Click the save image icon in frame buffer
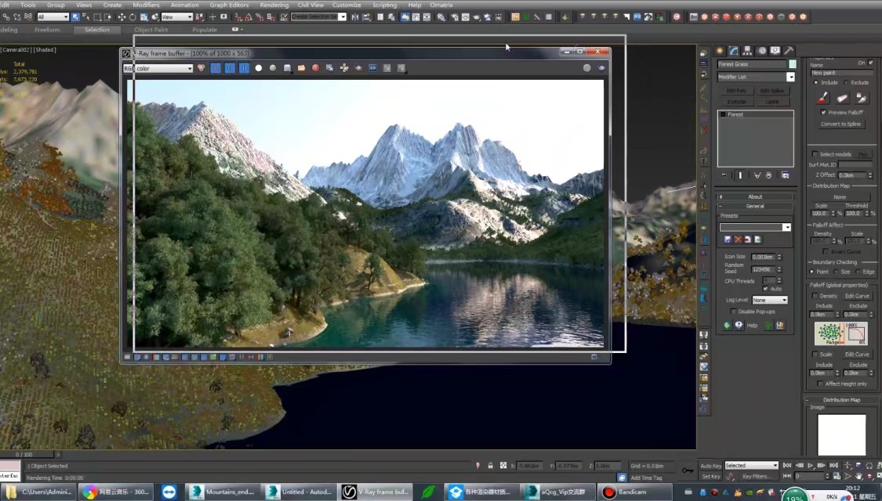 point(287,68)
